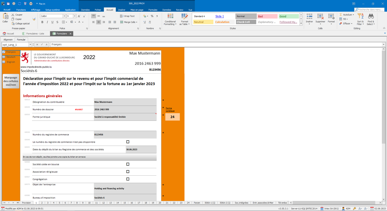Open the font size dropdown
The height and width of the screenshot is (211, 387).
coord(74,16)
